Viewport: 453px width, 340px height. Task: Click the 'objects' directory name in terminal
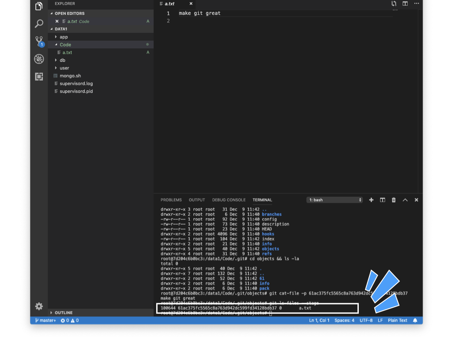click(x=270, y=249)
